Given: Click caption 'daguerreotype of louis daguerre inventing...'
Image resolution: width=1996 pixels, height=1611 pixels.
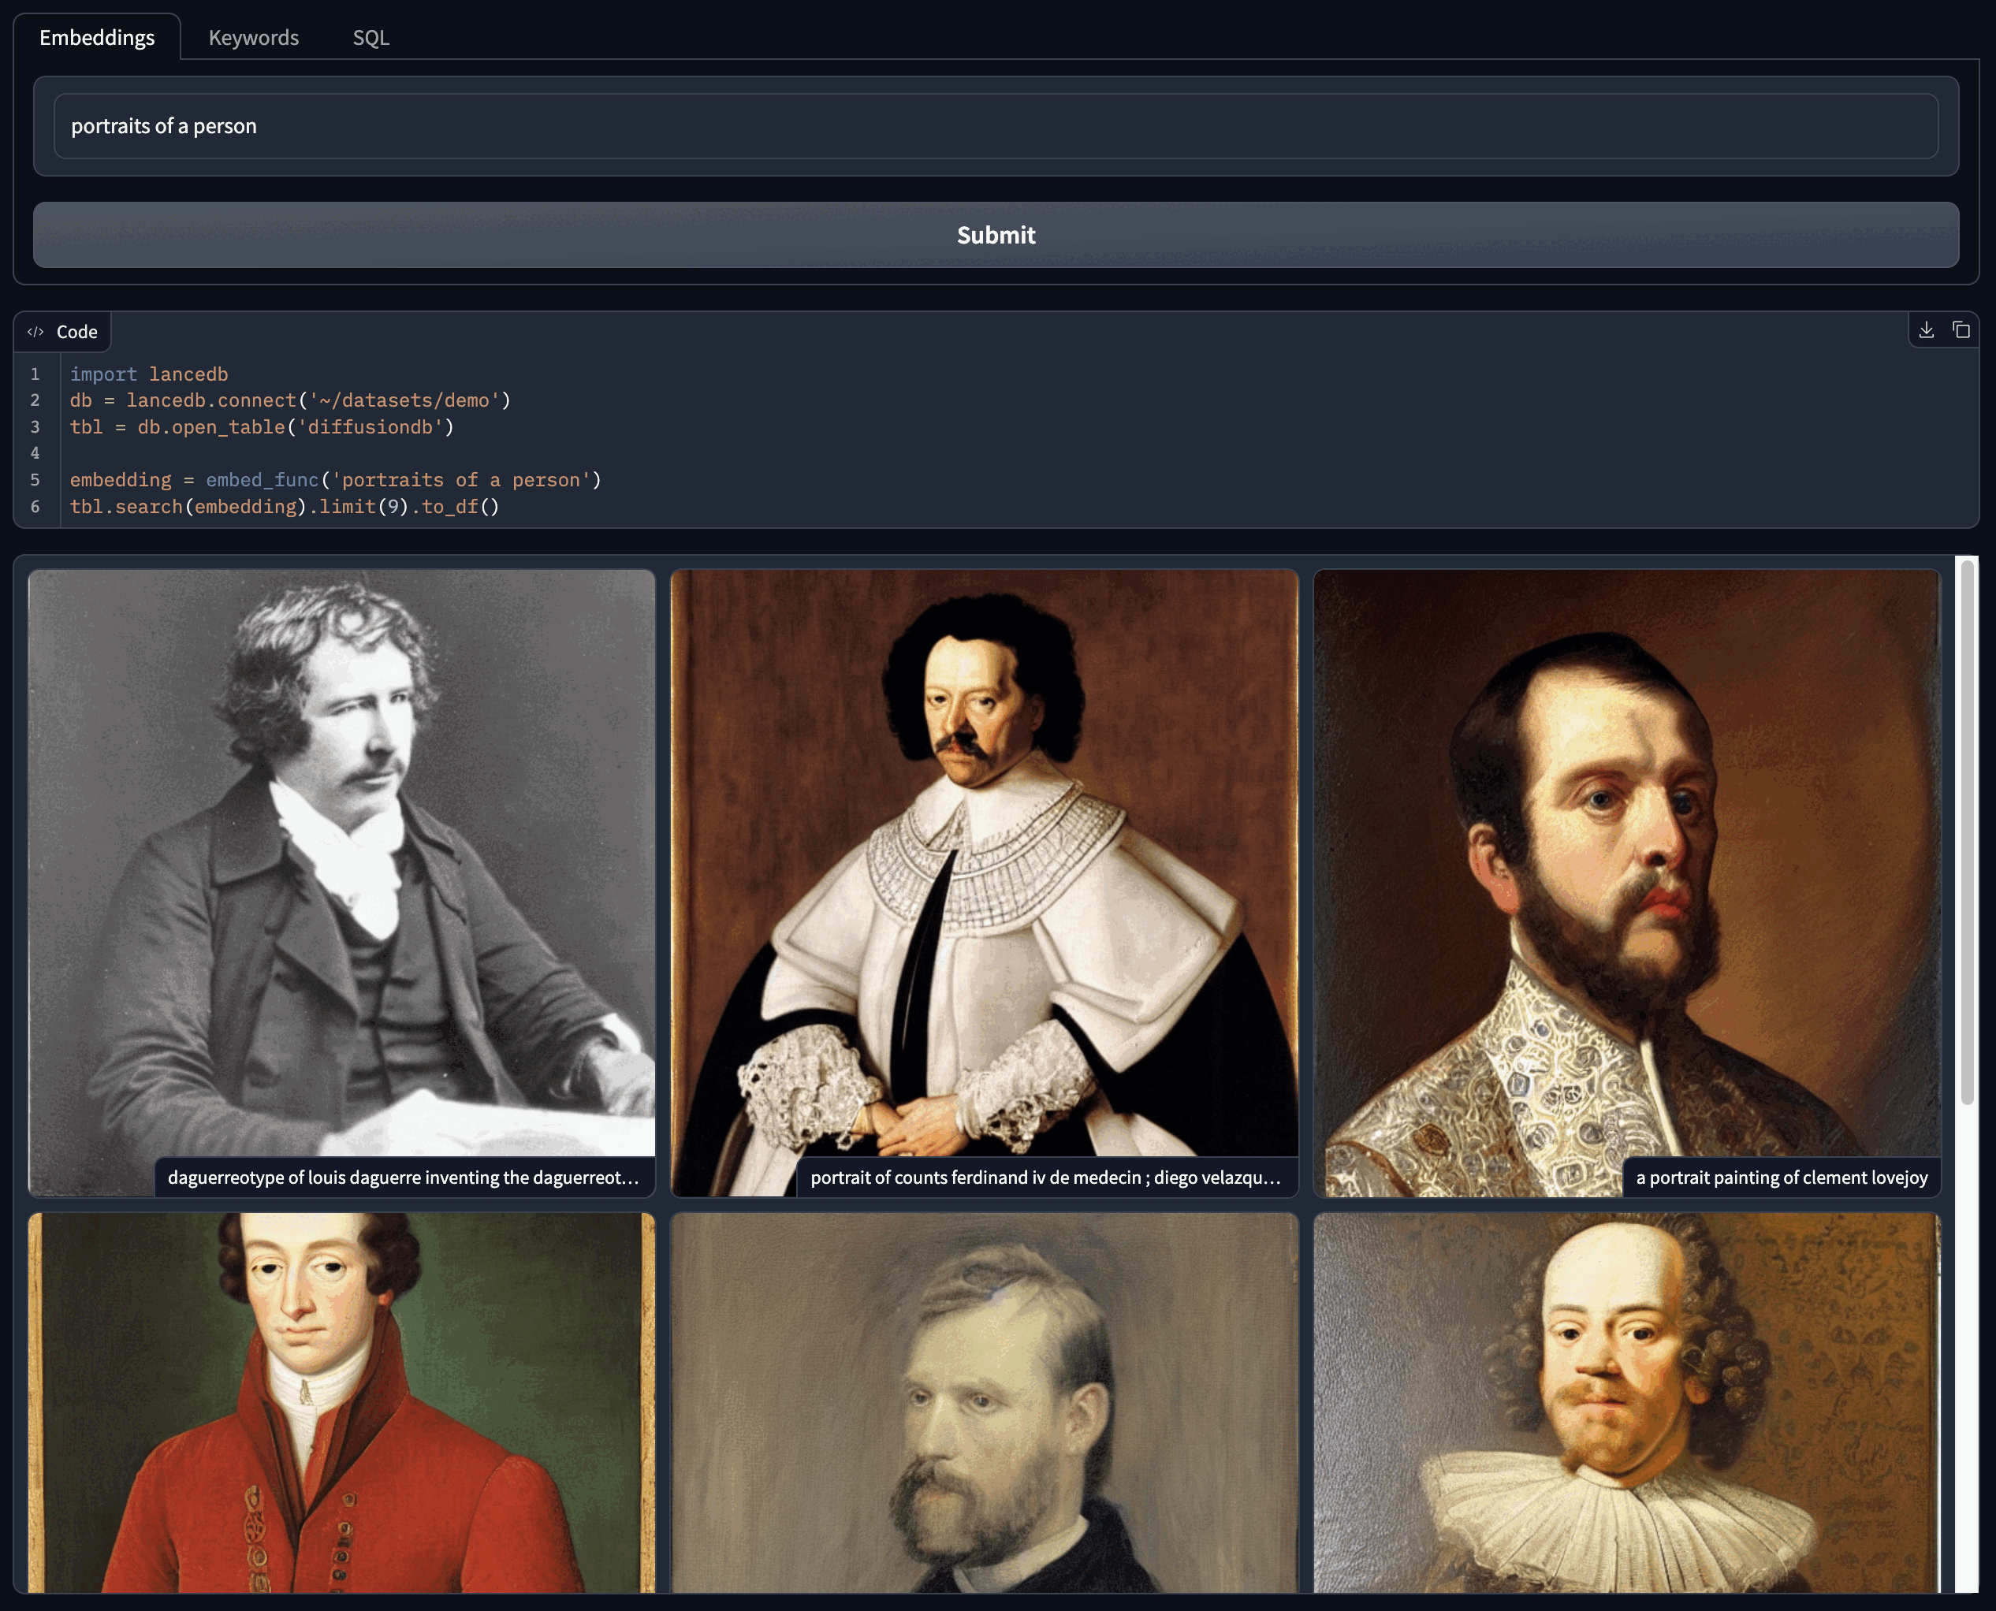Looking at the screenshot, I should pyautogui.click(x=404, y=1177).
